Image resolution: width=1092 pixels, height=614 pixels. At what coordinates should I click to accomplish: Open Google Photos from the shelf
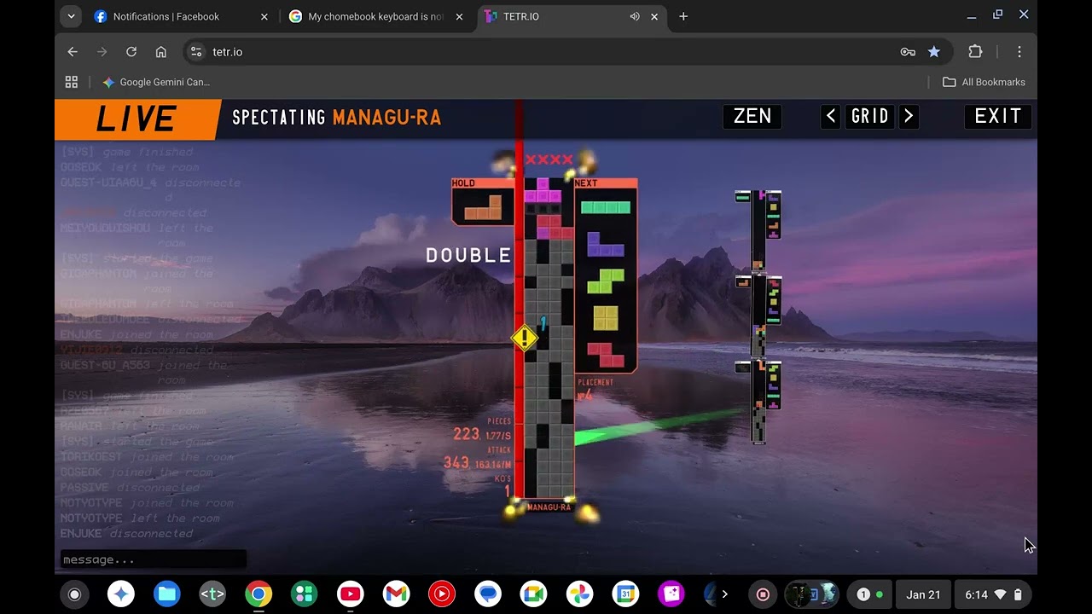[x=580, y=594]
